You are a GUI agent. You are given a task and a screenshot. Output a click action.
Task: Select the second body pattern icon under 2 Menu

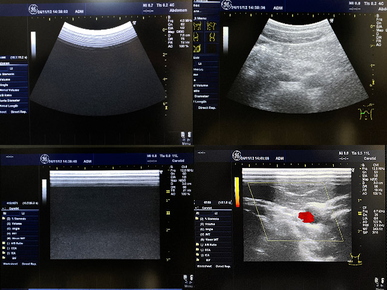tap(211, 26)
